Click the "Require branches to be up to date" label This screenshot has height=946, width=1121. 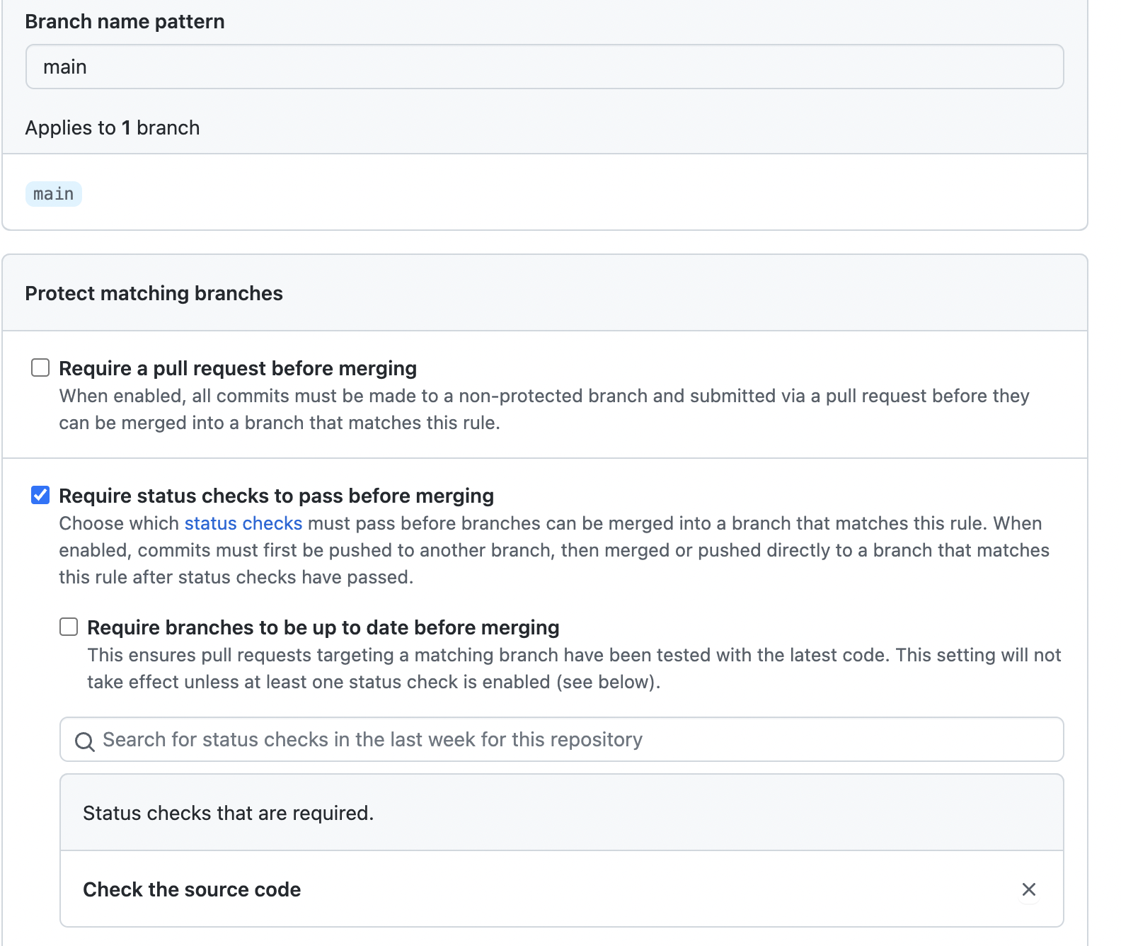click(x=323, y=627)
